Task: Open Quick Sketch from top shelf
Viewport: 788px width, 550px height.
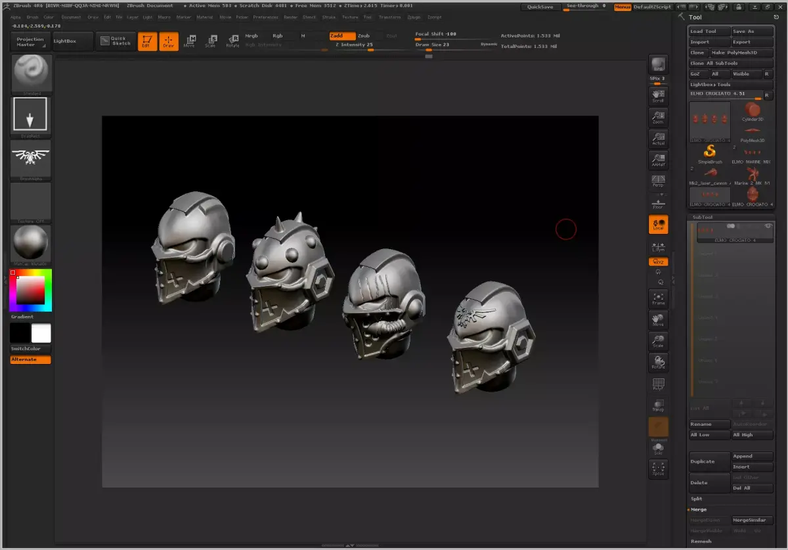Action: click(116, 41)
